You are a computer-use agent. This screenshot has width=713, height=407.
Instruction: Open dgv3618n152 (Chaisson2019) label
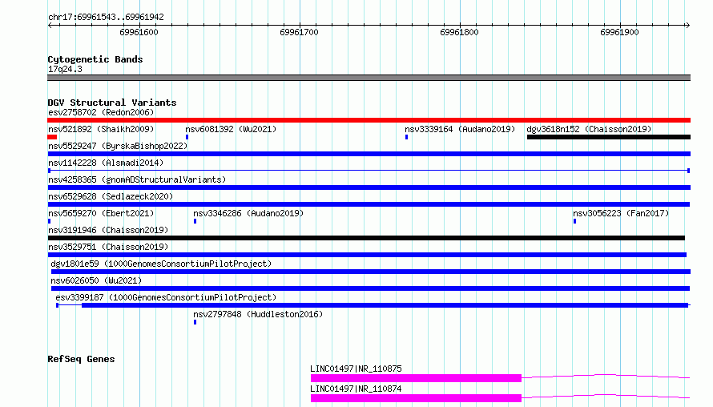point(589,129)
